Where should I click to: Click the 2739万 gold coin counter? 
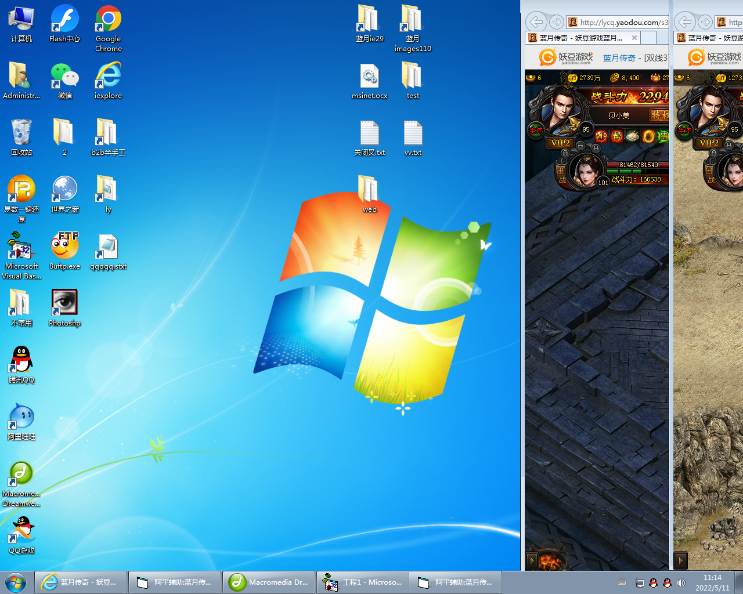[584, 78]
